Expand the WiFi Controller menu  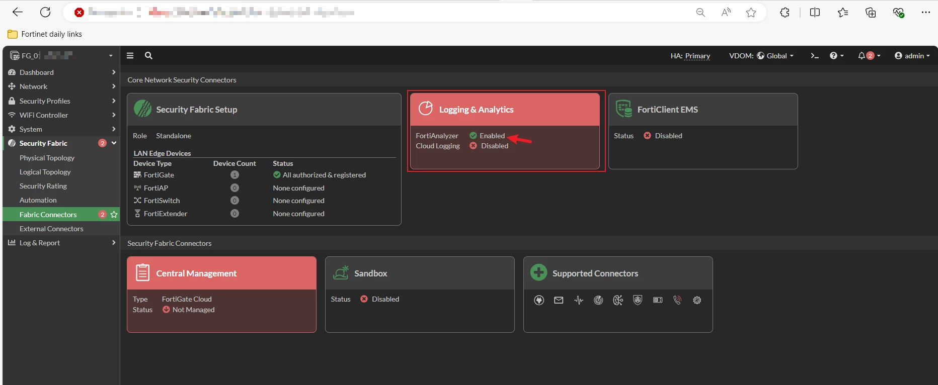pos(61,115)
